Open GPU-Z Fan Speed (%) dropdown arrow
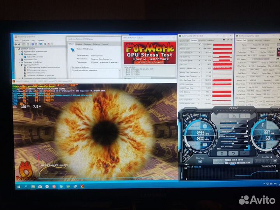The image size is (280, 210). coord(199,57)
